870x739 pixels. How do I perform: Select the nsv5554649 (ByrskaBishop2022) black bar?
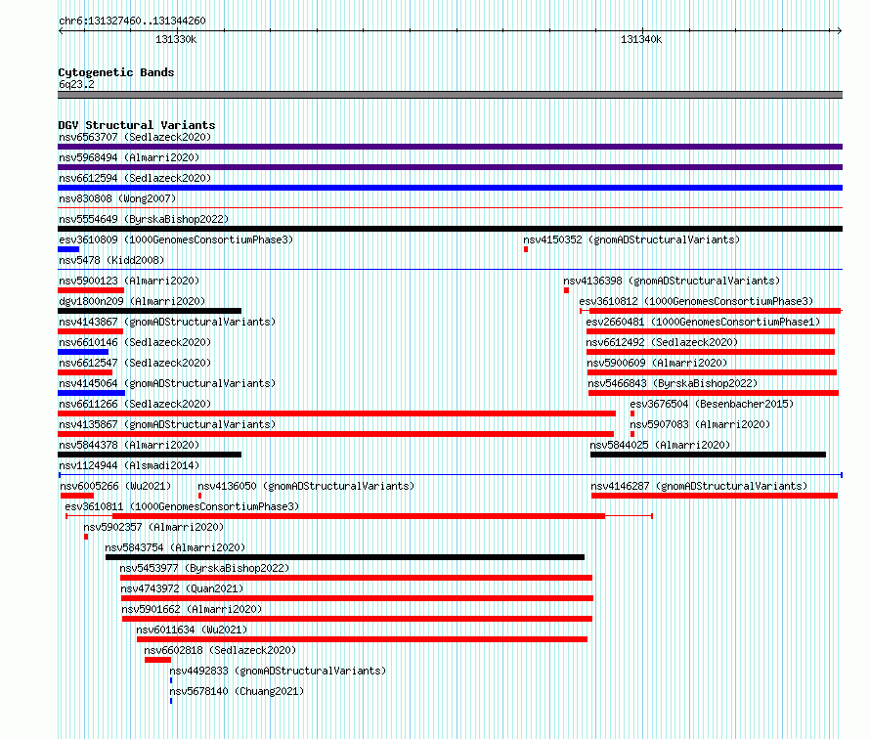pyautogui.click(x=450, y=229)
